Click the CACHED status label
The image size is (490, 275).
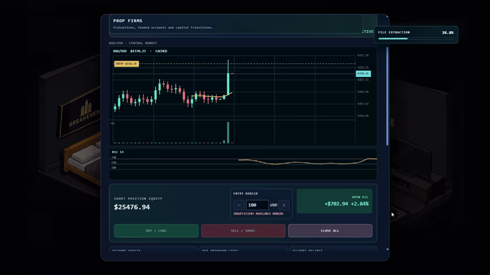pyautogui.click(x=161, y=51)
